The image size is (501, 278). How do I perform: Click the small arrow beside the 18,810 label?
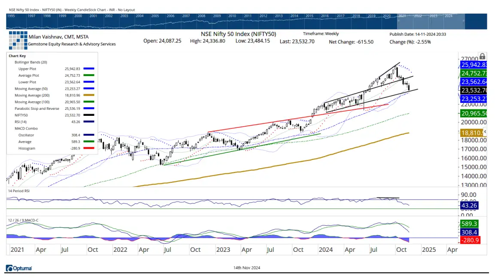pyautogui.click(x=485, y=132)
